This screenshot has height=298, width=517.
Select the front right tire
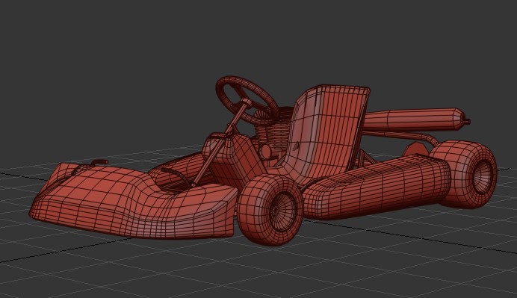pyautogui.click(x=270, y=210)
